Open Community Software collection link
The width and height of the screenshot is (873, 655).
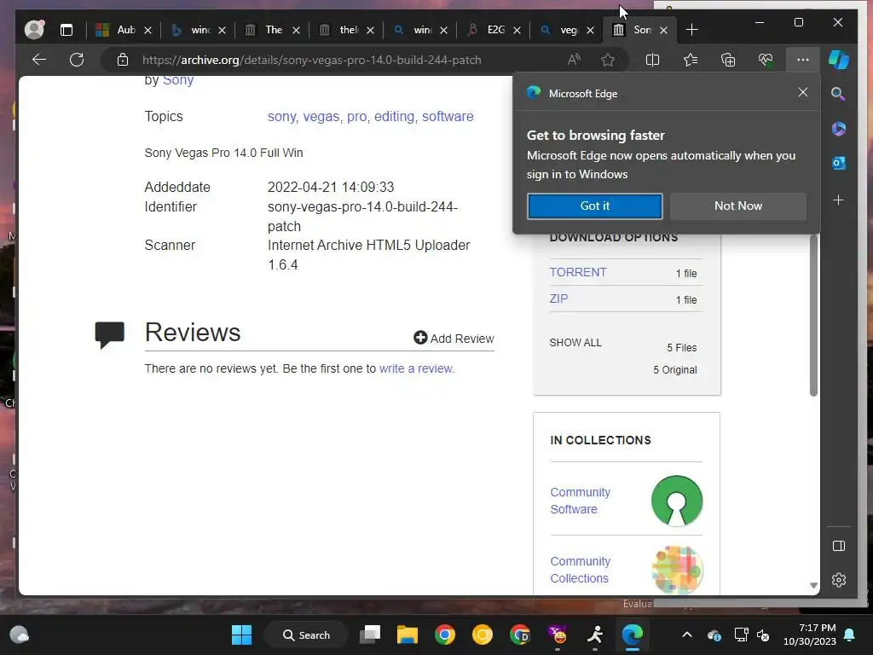[x=580, y=501]
